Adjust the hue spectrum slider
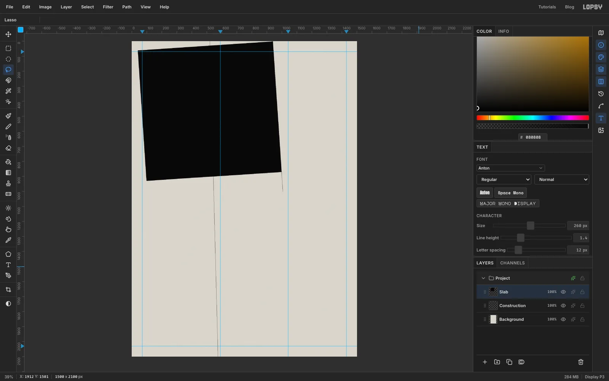This screenshot has width=609, height=381. point(533,118)
